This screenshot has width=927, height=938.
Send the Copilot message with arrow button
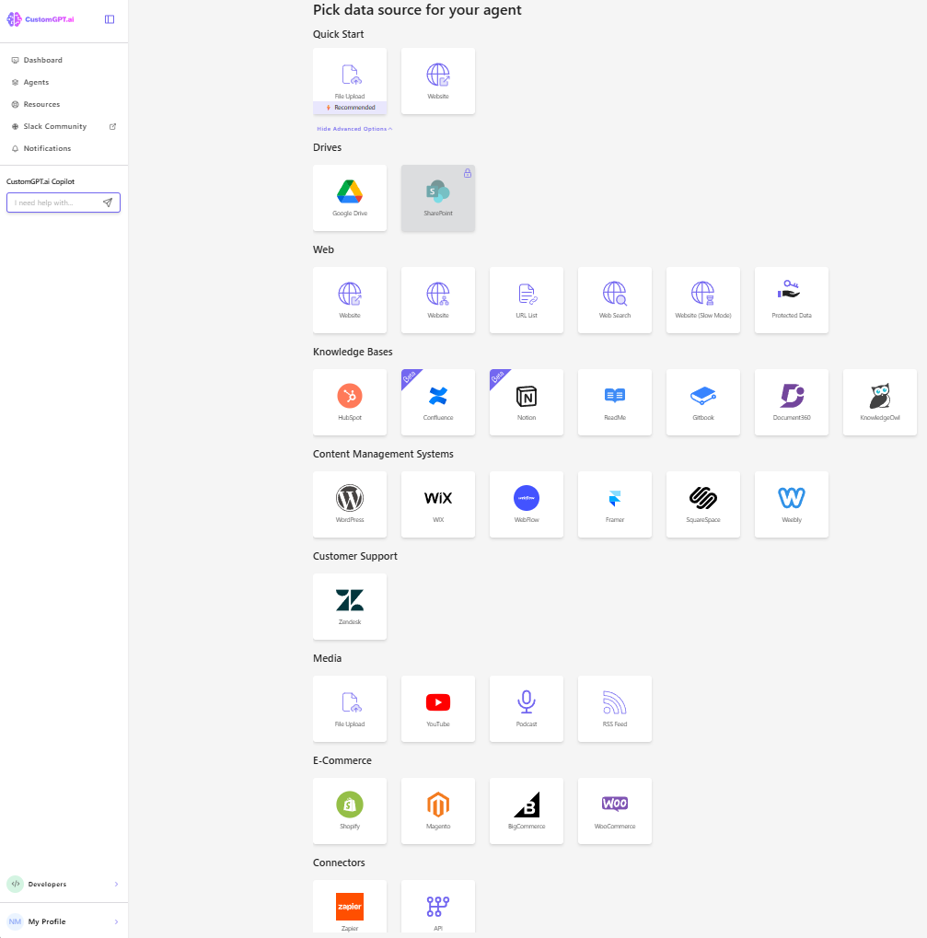click(108, 203)
